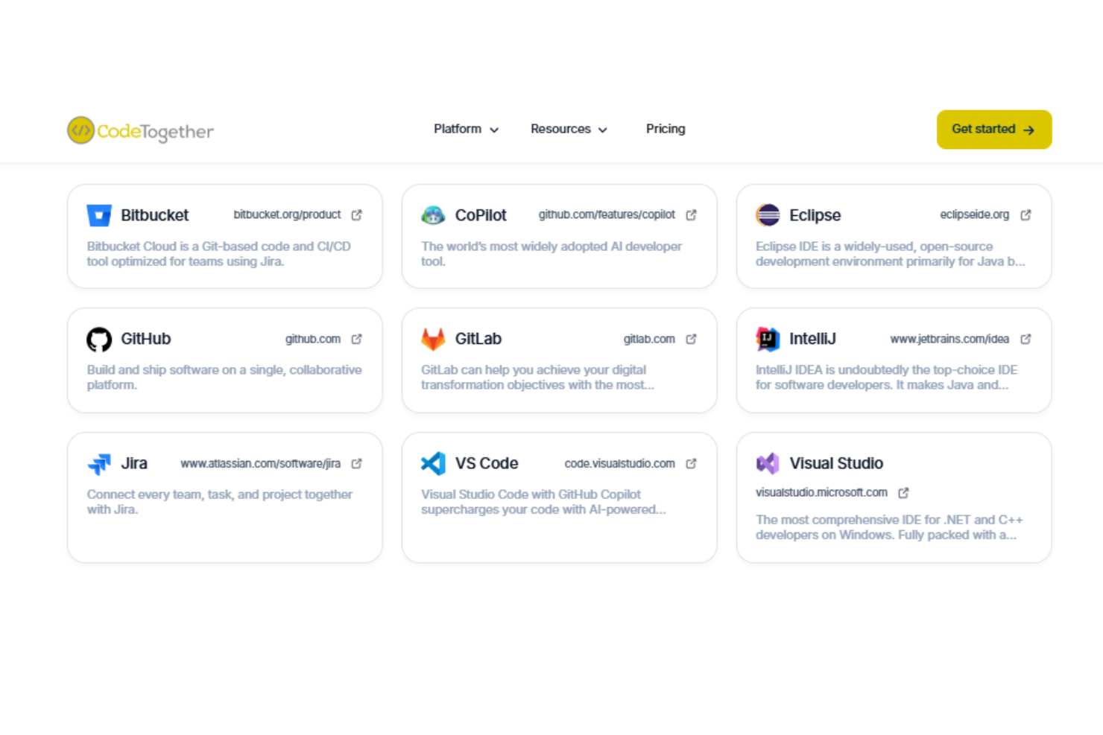Click the GitHub octocat icon

point(98,339)
